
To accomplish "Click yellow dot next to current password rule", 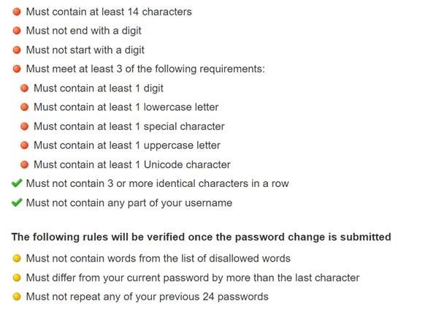I will pyautogui.click(x=17, y=278).
